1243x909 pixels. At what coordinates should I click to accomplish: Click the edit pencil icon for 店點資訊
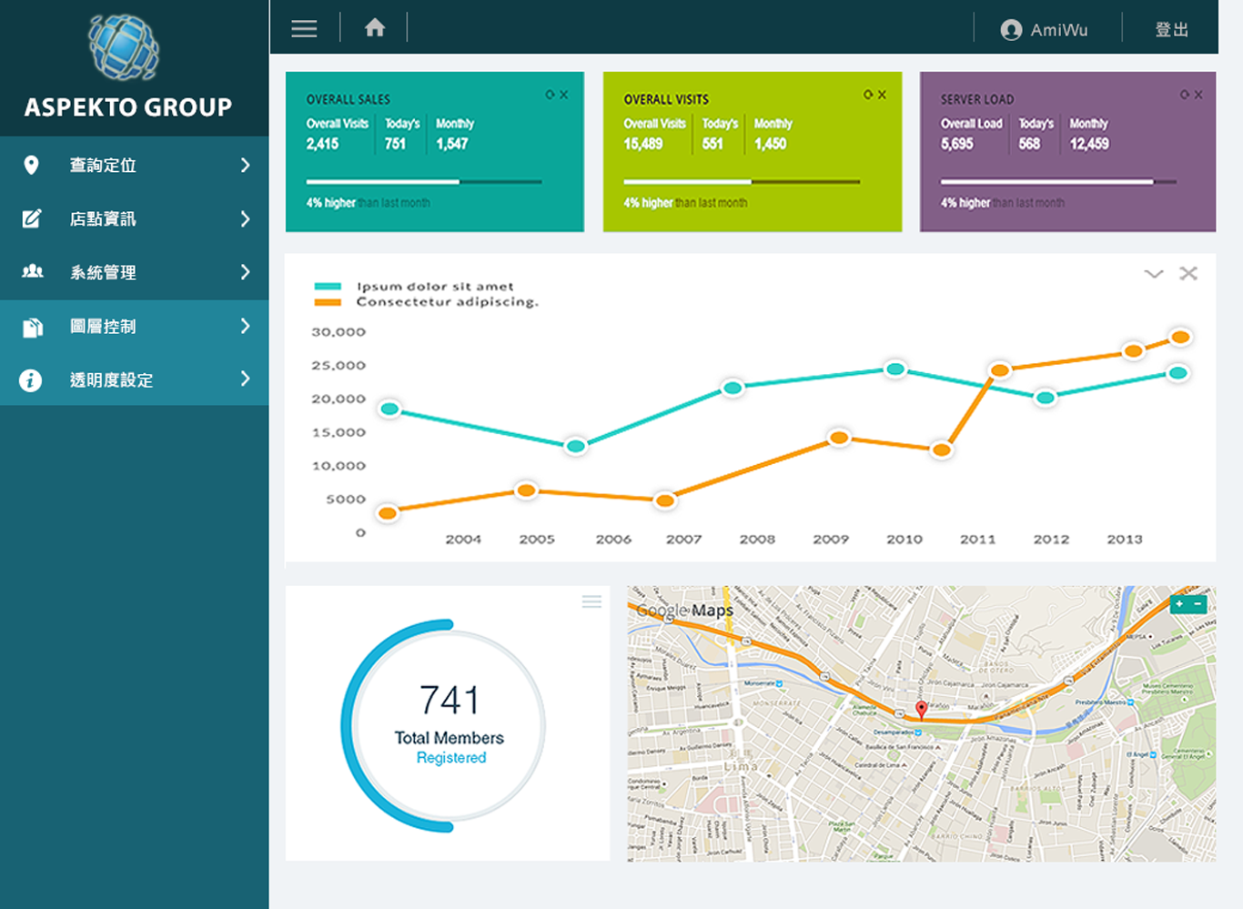32,218
